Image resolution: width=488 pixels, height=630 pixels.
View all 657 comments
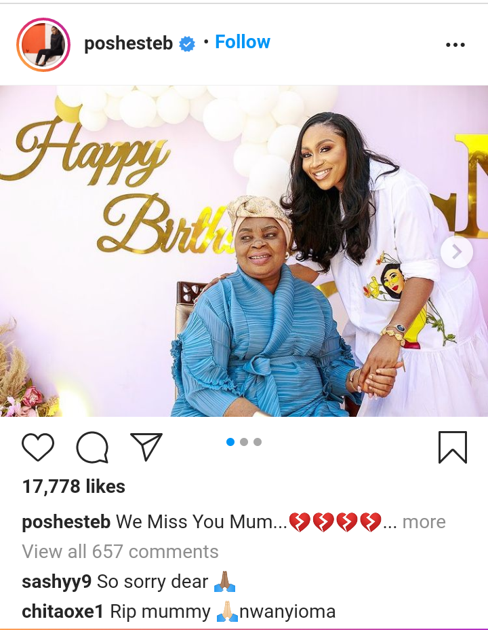pos(120,551)
